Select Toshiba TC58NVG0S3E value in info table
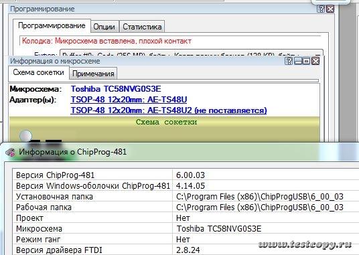359x255 pixels. coord(219,229)
